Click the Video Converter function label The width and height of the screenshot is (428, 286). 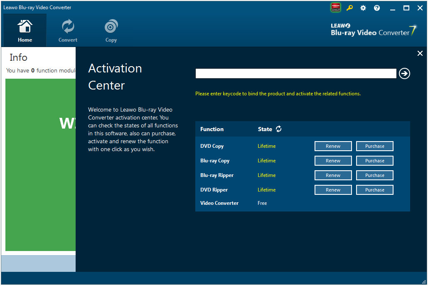[x=219, y=203]
